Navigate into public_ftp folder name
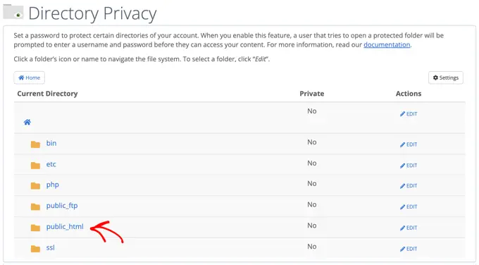Viewport: 479px width, 265px height. (62, 206)
